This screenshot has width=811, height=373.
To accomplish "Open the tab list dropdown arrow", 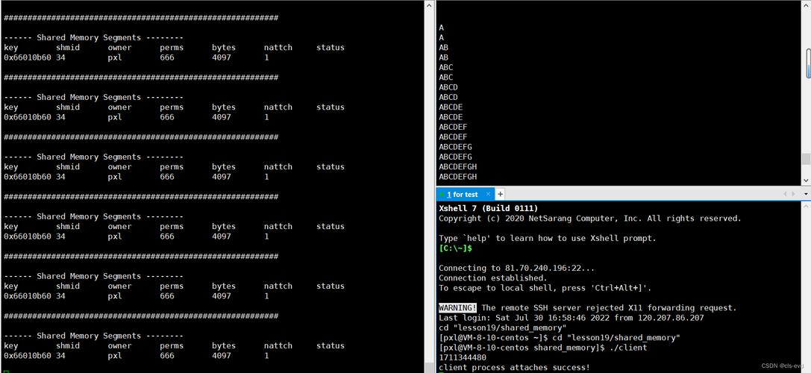I will tap(807, 194).
